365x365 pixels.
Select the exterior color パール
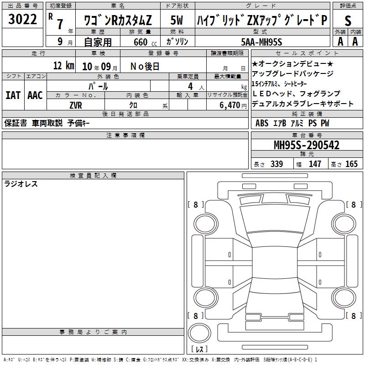98,86
